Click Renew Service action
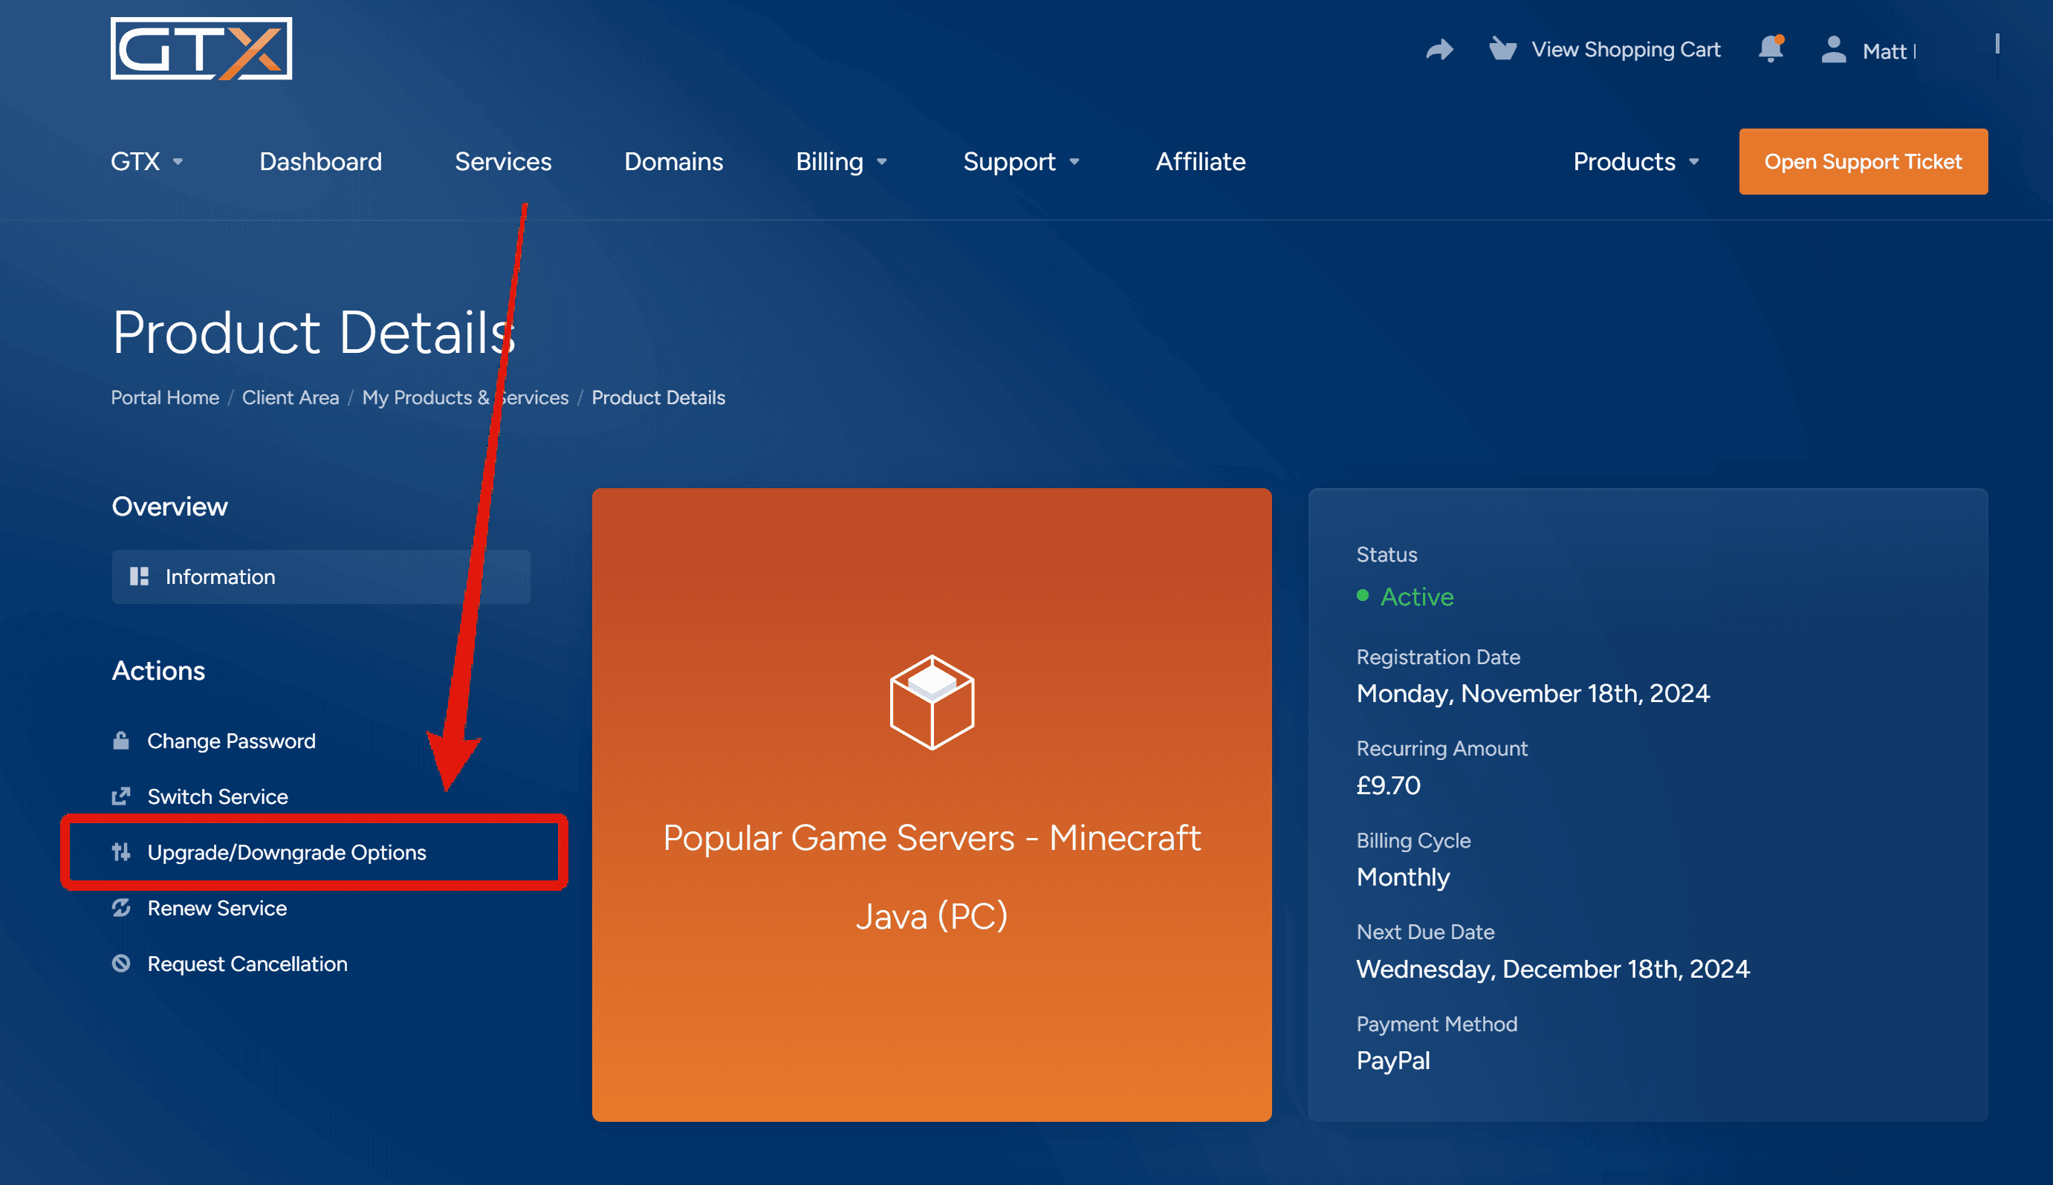 coord(216,907)
